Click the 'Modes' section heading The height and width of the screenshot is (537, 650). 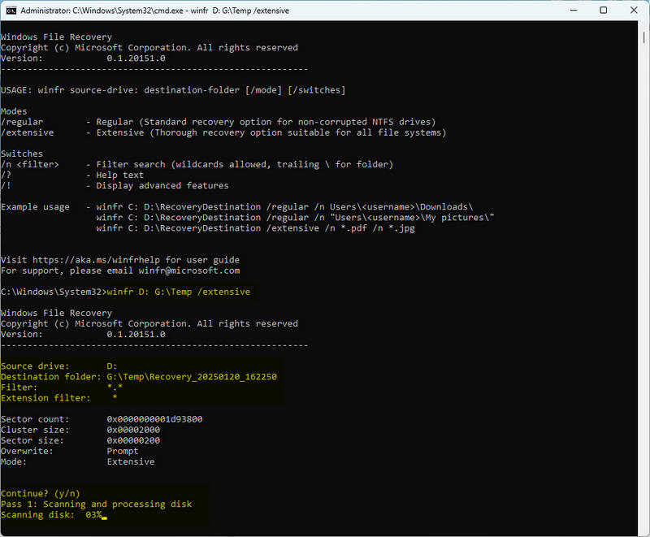[14, 111]
